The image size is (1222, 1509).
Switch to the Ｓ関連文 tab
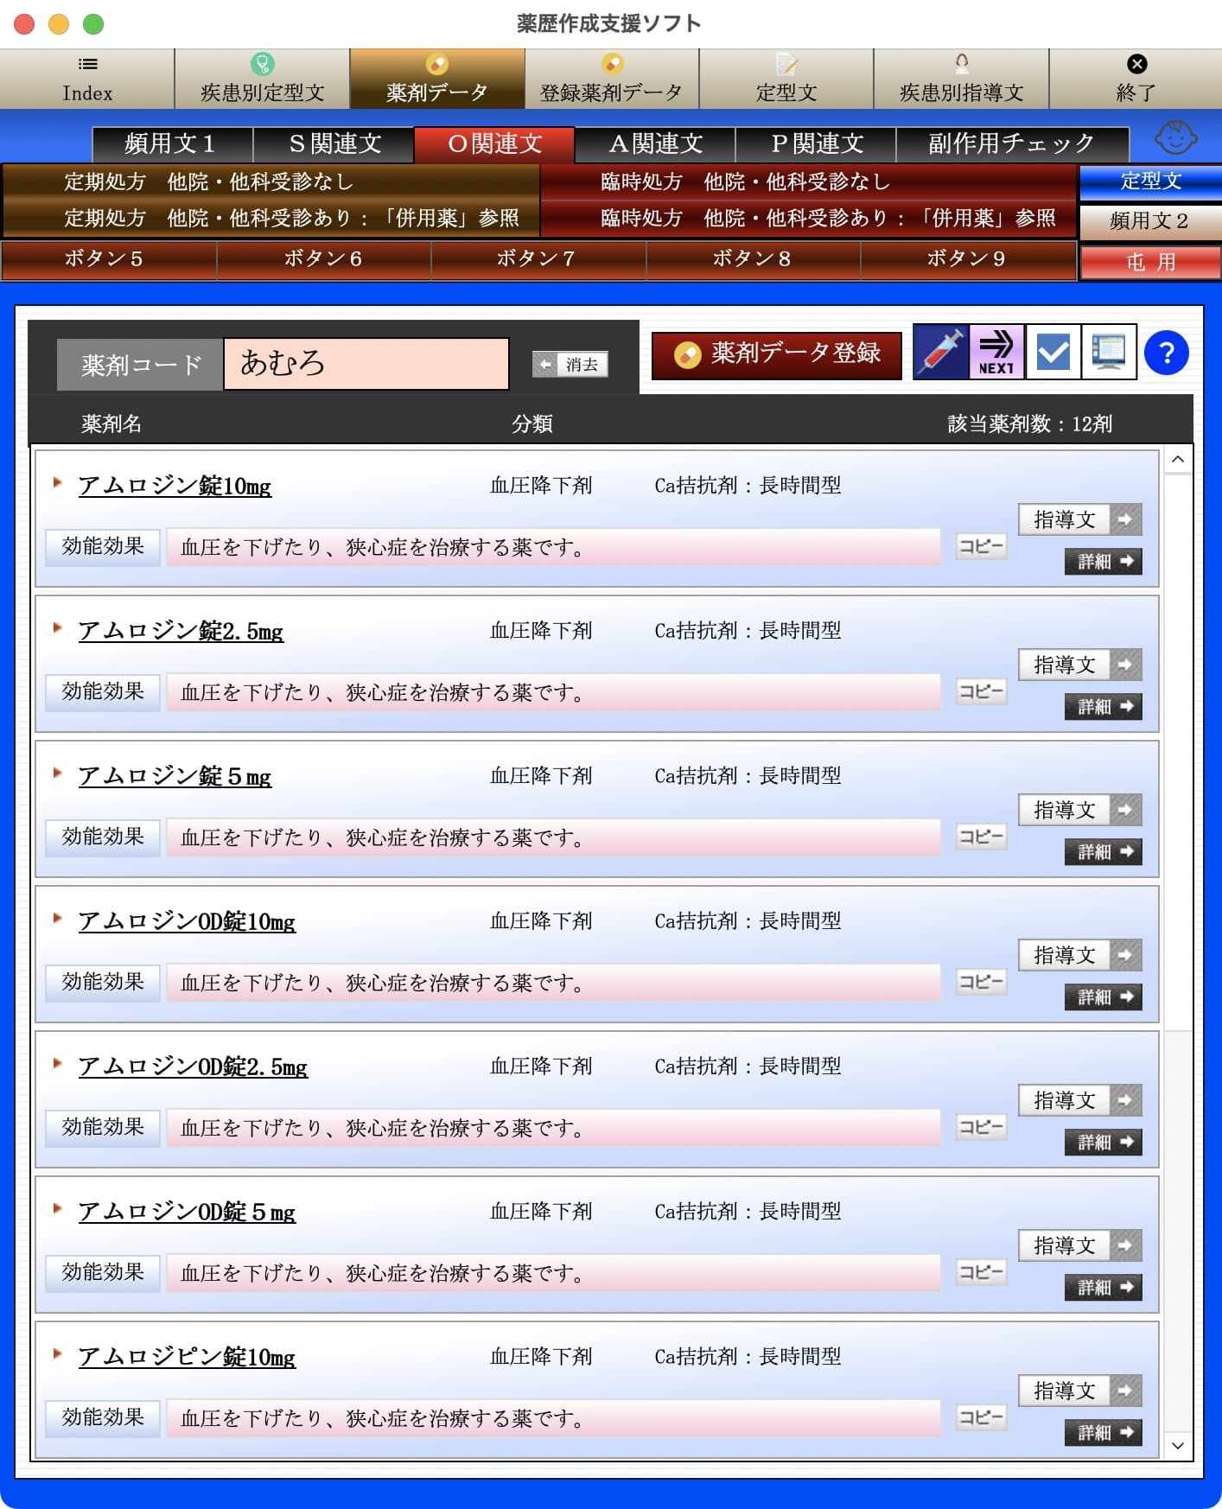click(x=334, y=143)
